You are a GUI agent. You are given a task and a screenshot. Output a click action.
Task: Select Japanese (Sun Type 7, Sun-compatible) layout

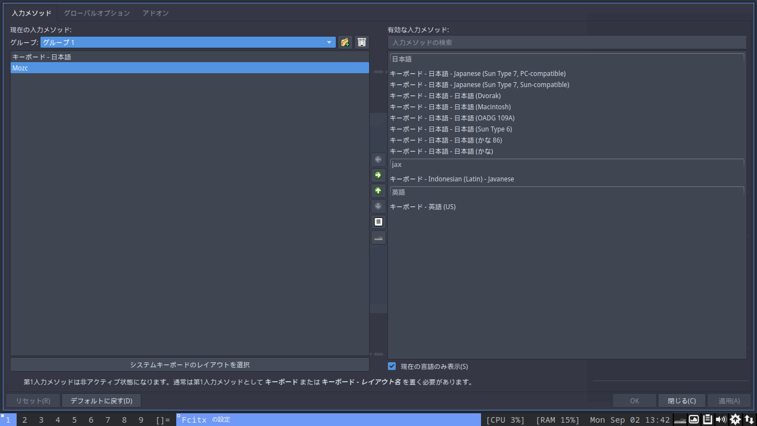567,84
